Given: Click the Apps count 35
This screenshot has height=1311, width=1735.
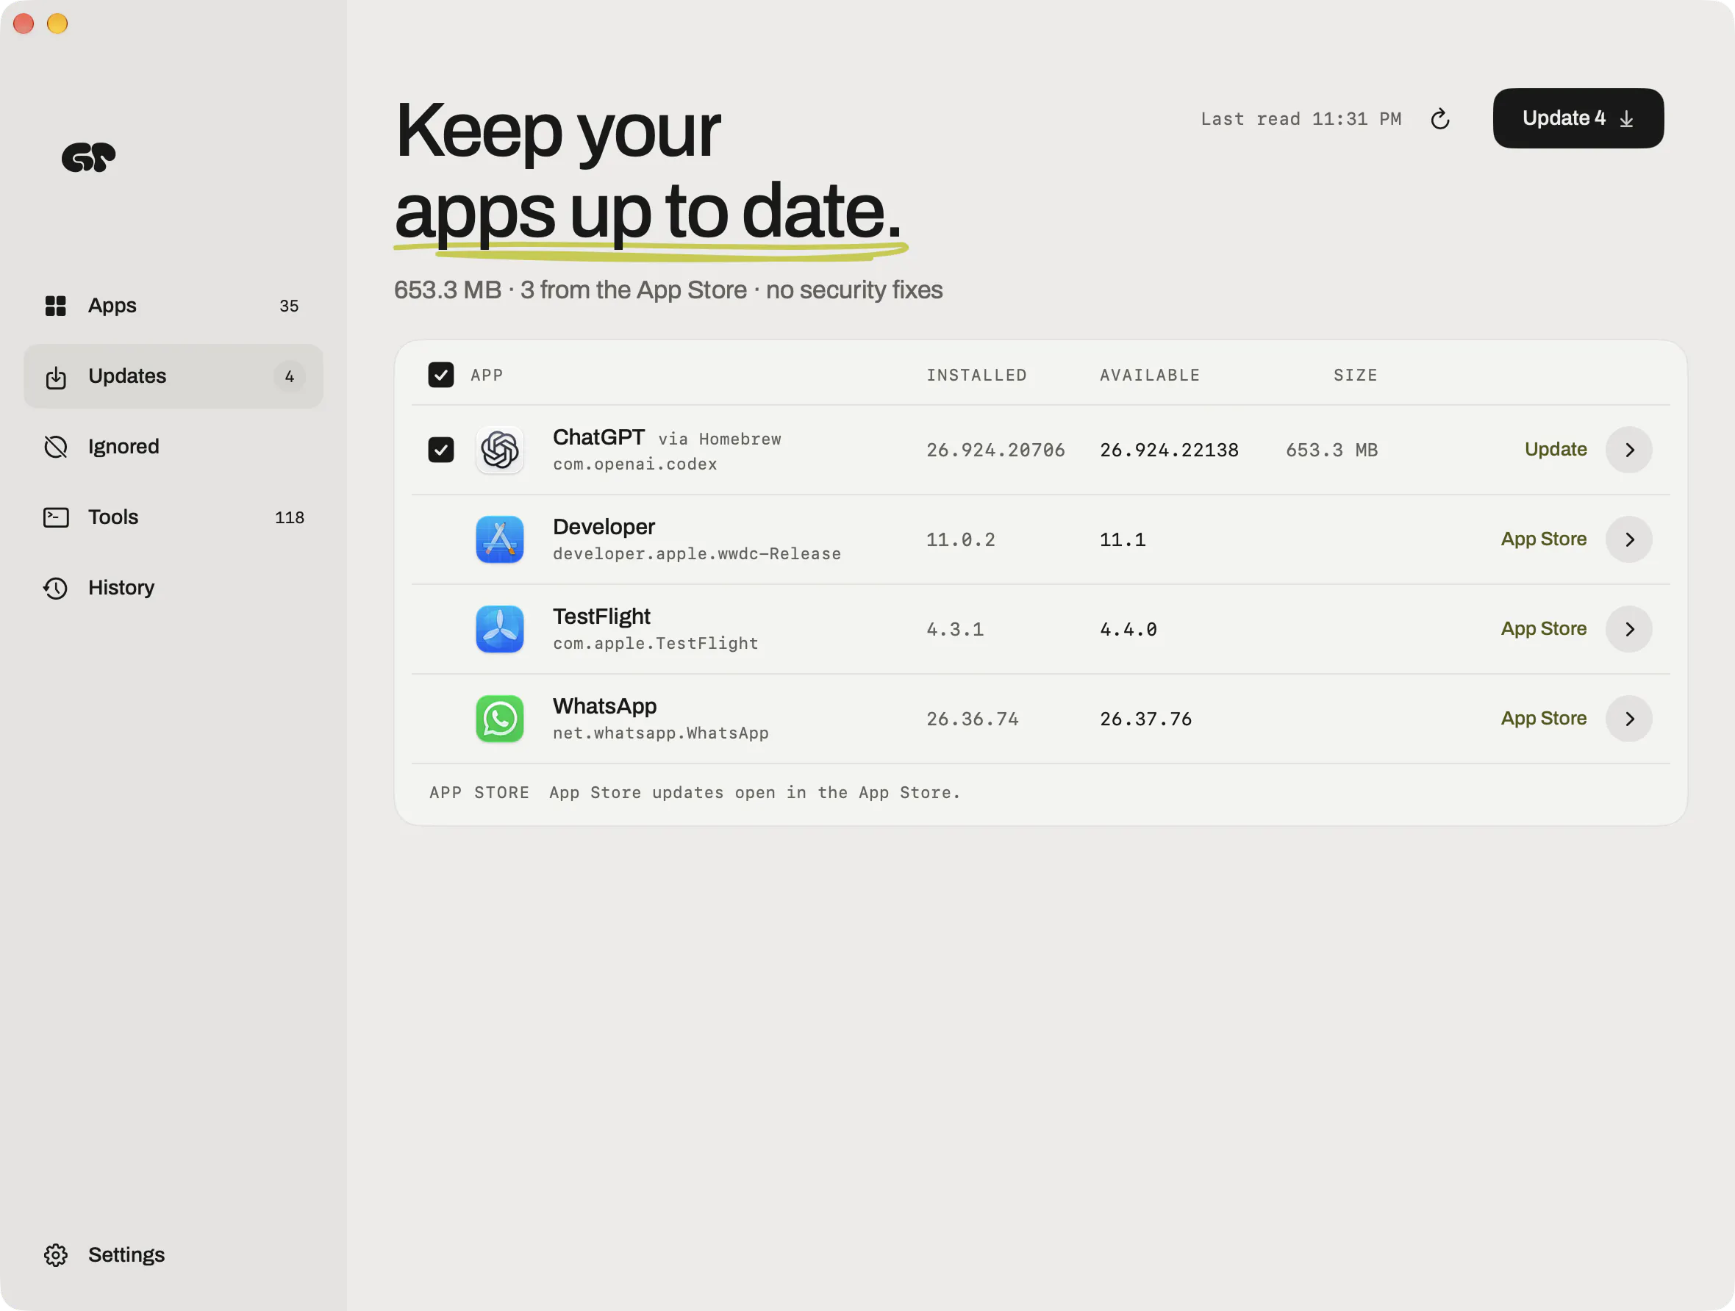Looking at the screenshot, I should tap(289, 306).
